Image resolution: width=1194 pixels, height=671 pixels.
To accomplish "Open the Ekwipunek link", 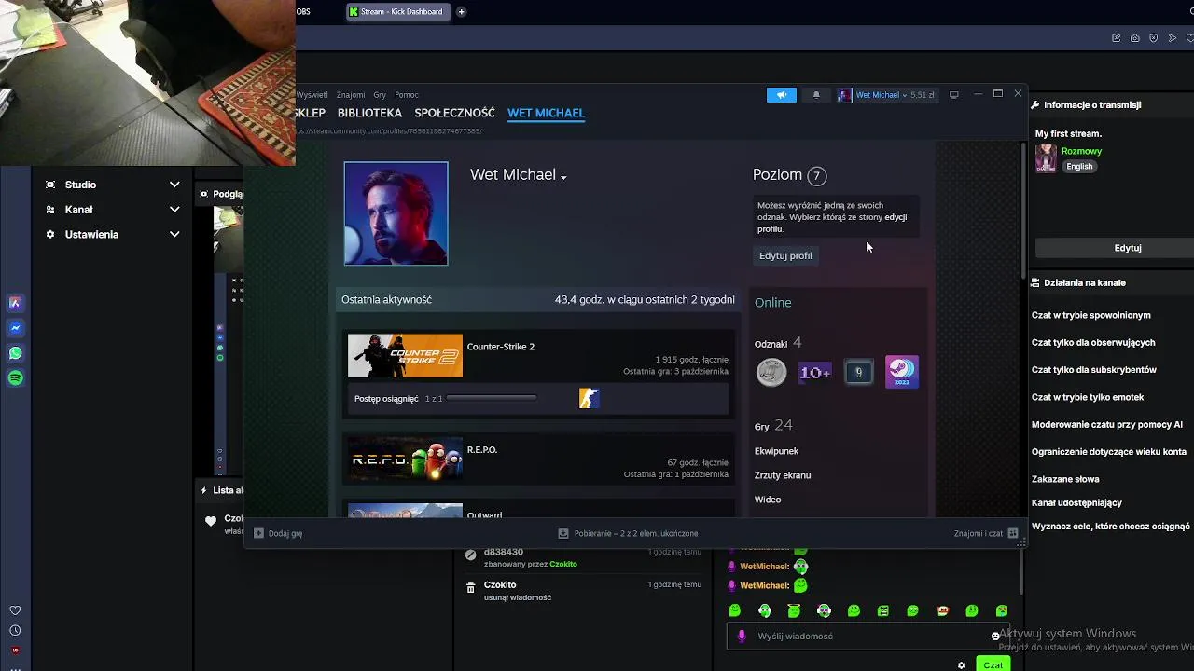I will 776,451.
